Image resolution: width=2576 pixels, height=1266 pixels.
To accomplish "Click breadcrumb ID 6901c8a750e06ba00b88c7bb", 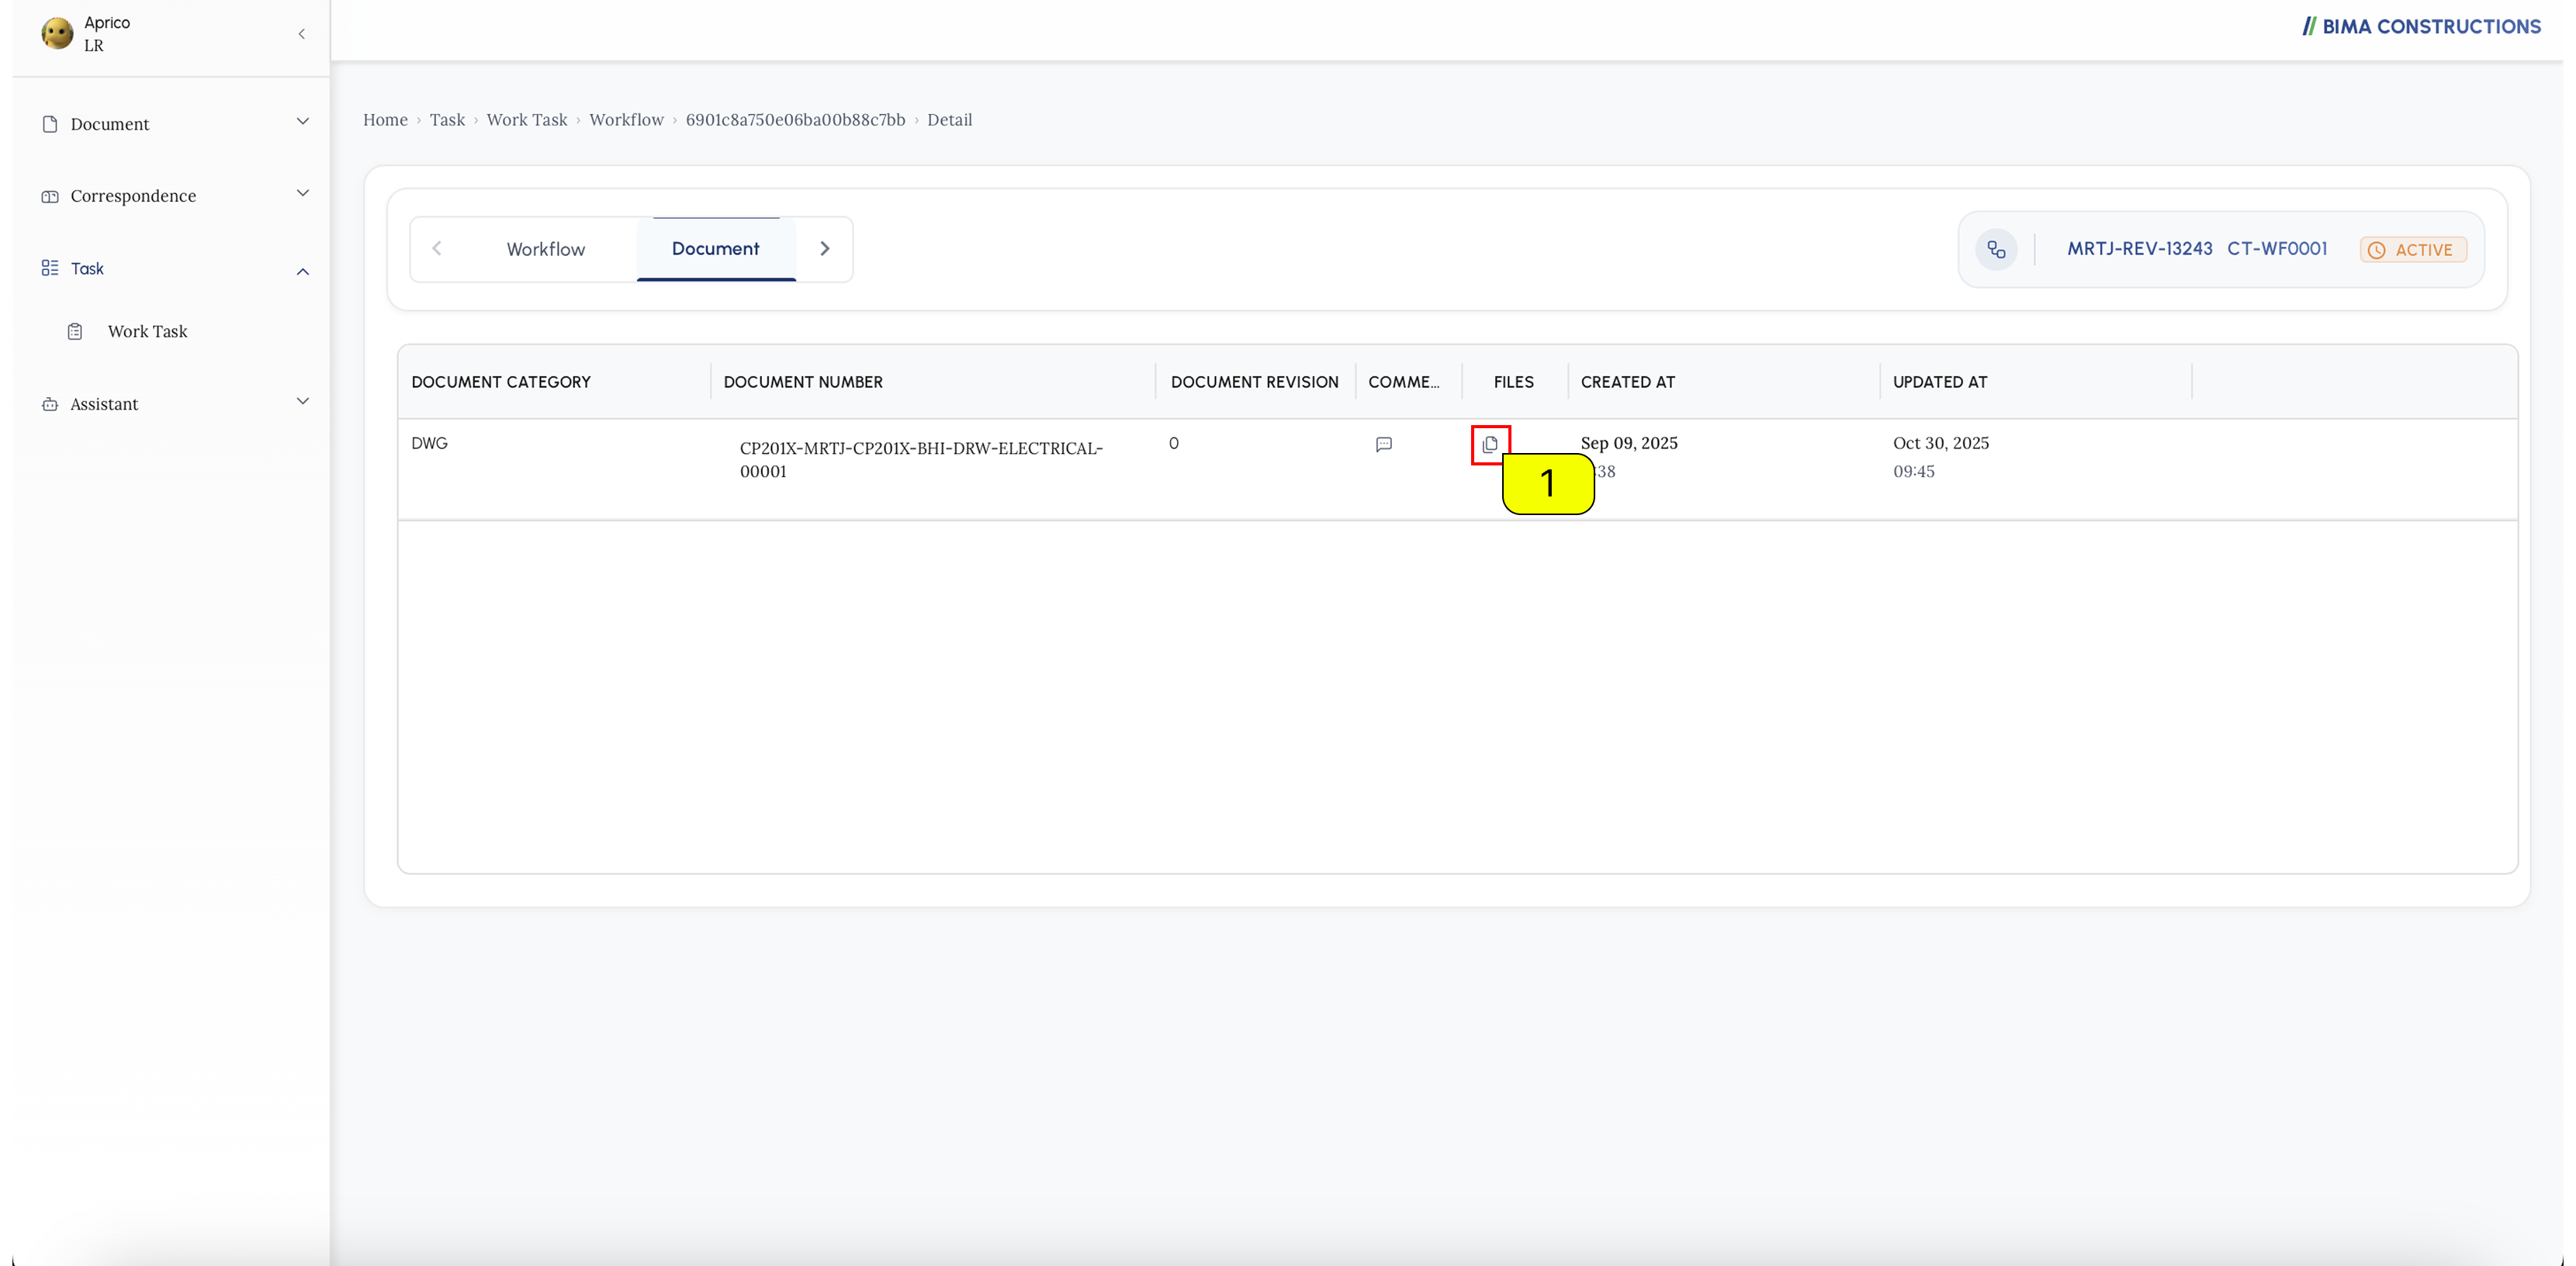I will tap(795, 120).
